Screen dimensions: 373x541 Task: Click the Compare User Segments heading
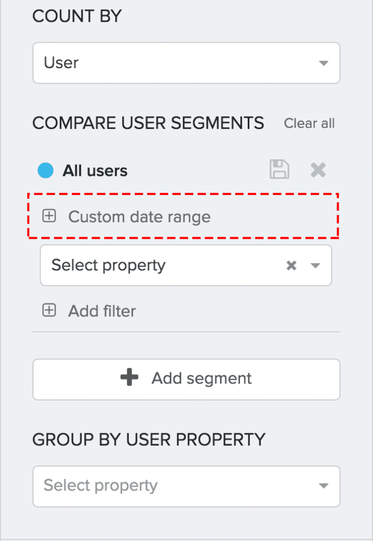point(148,123)
